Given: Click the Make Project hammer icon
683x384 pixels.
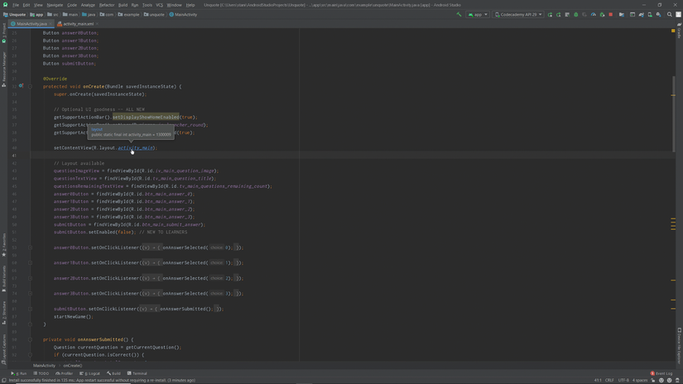Looking at the screenshot, I should coord(459,14).
